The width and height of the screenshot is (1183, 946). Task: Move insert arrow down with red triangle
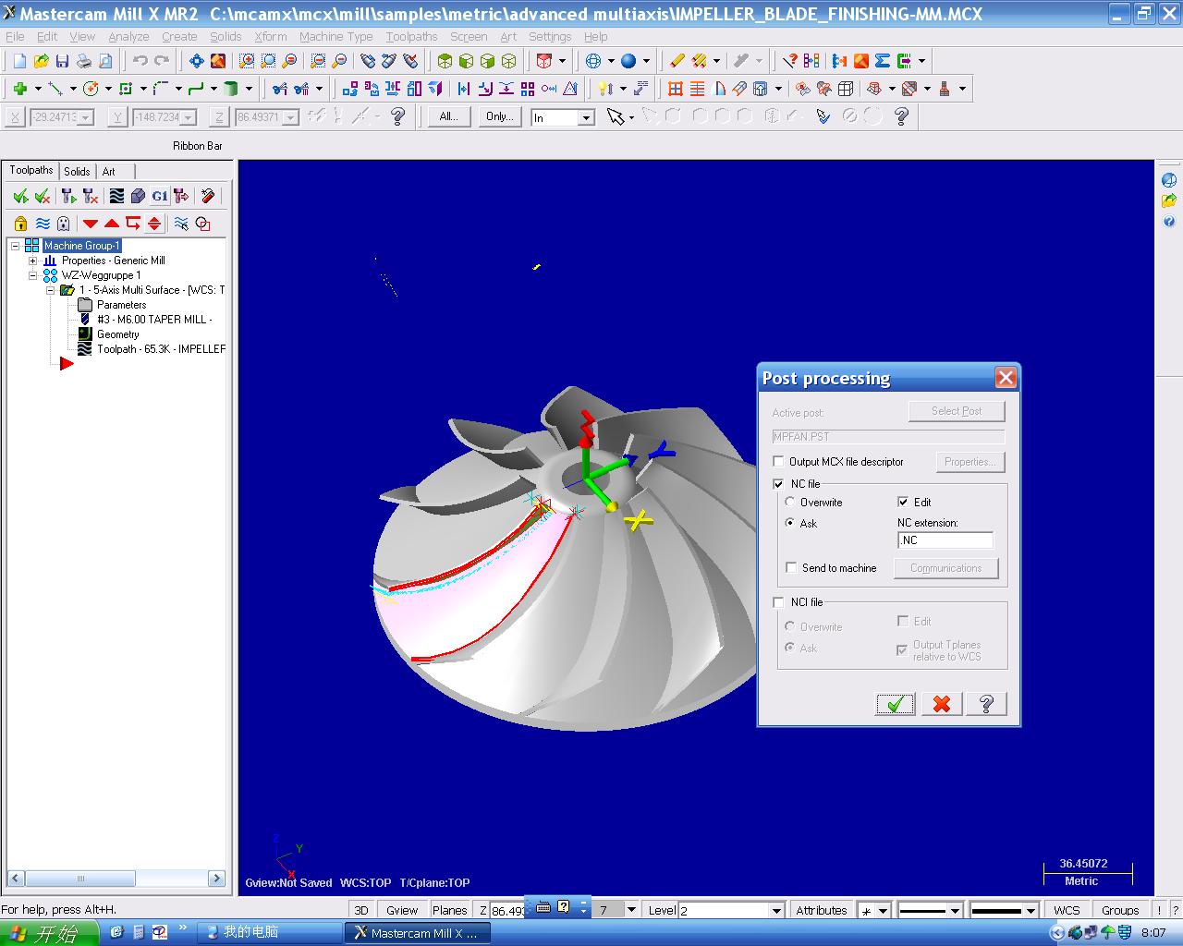point(90,224)
